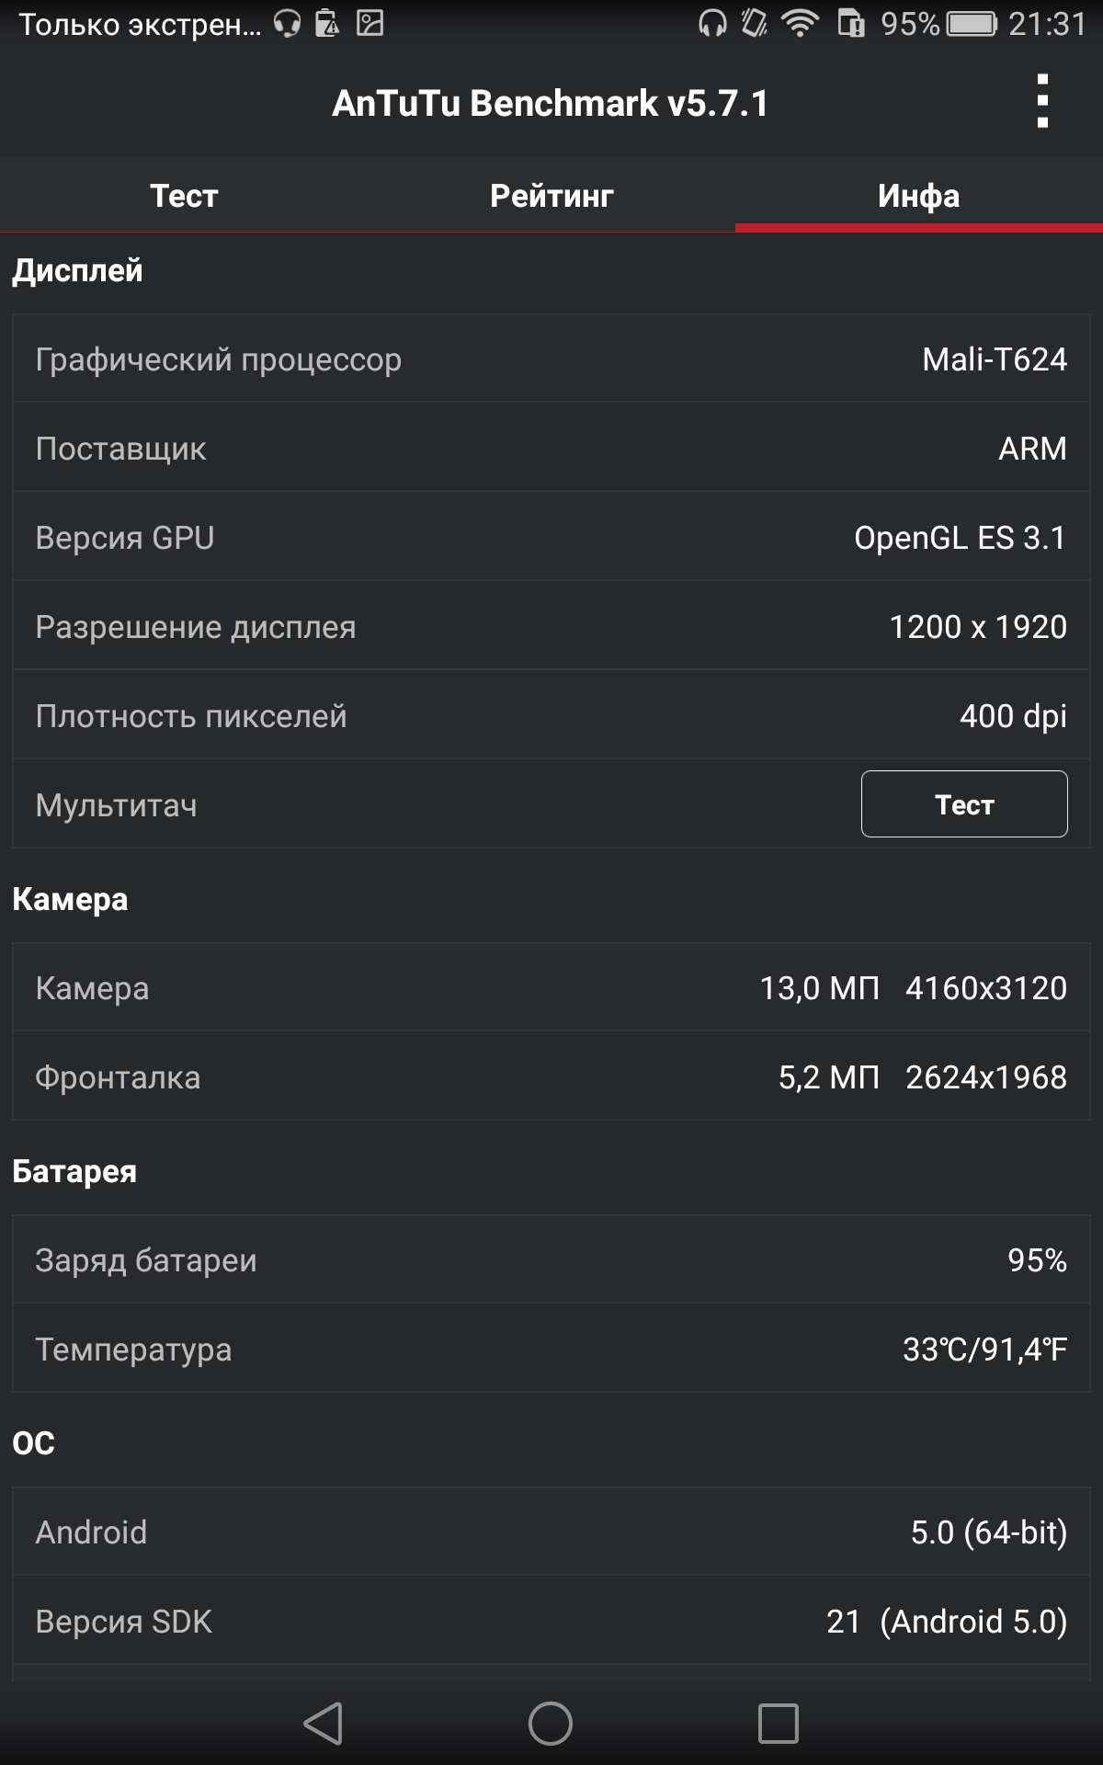Screen dimensions: 1103x1765
Task: Tap the battery warning notification icon
Action: 327,23
